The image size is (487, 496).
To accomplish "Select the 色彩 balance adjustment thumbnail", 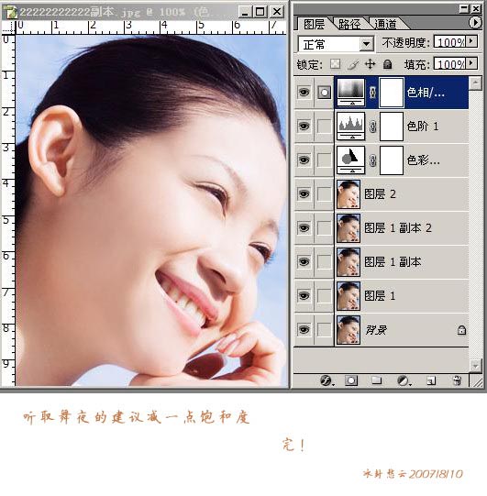I will click(x=351, y=160).
